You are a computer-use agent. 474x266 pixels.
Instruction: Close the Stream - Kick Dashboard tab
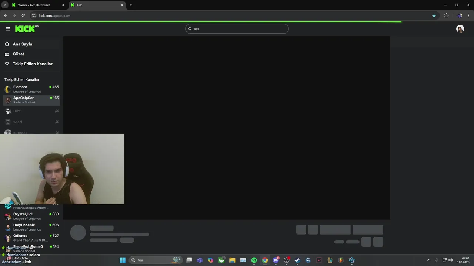63,5
